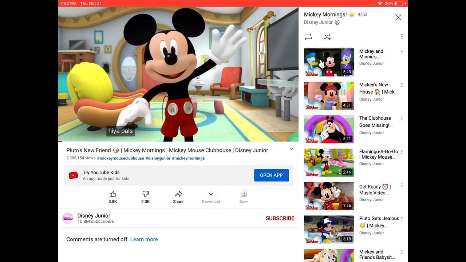Expand the video description chevron
The width and height of the screenshot is (466, 262).
click(291, 149)
